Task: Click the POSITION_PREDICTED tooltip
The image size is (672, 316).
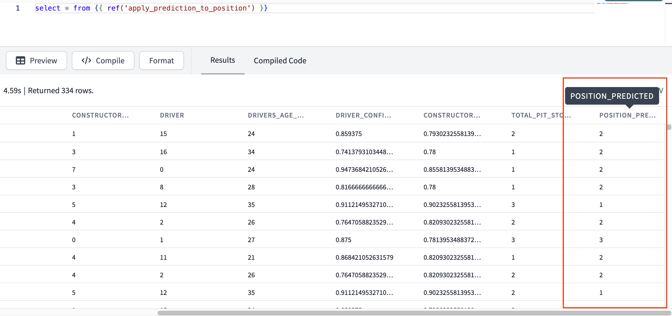Action: coord(611,96)
